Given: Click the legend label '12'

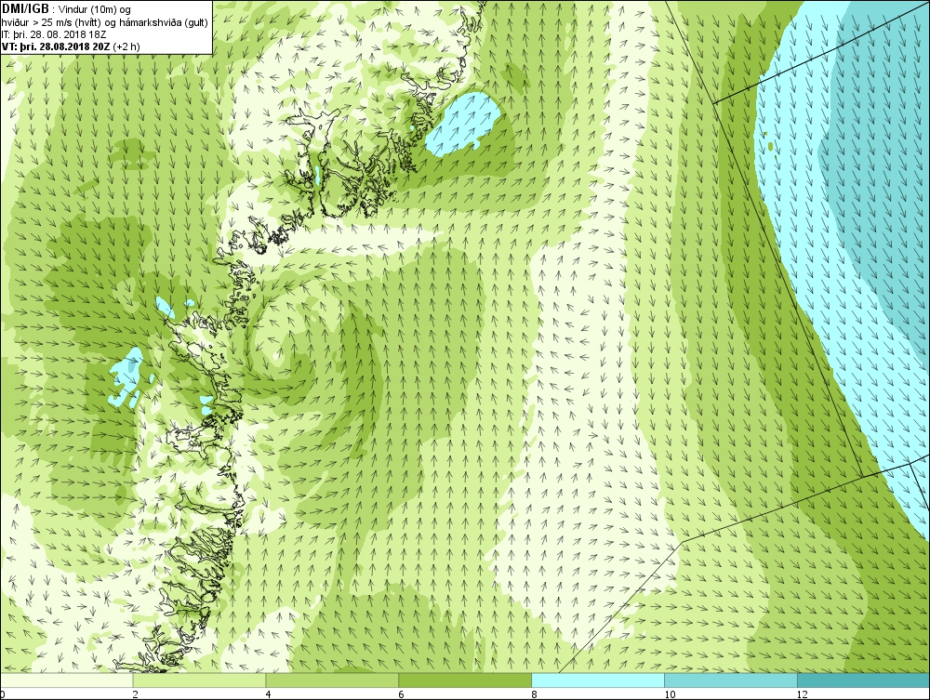Looking at the screenshot, I should 802,694.
